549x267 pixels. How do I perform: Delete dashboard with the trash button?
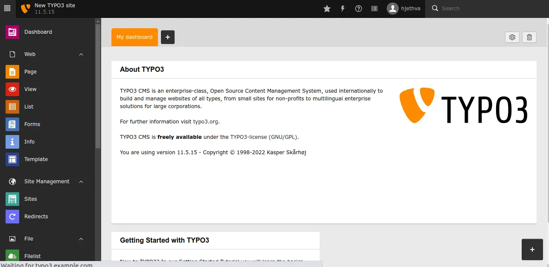tap(529, 37)
